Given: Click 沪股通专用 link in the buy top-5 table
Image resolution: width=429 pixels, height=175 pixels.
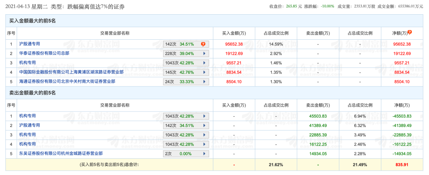Looking at the screenshot, I should 29,44.
